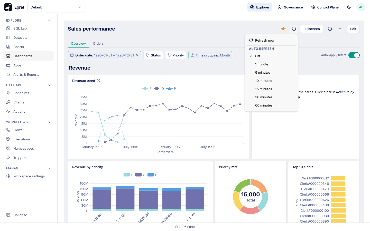Toggle dark mode moon icon
The height and width of the screenshot is (231, 370).
tap(349, 7)
